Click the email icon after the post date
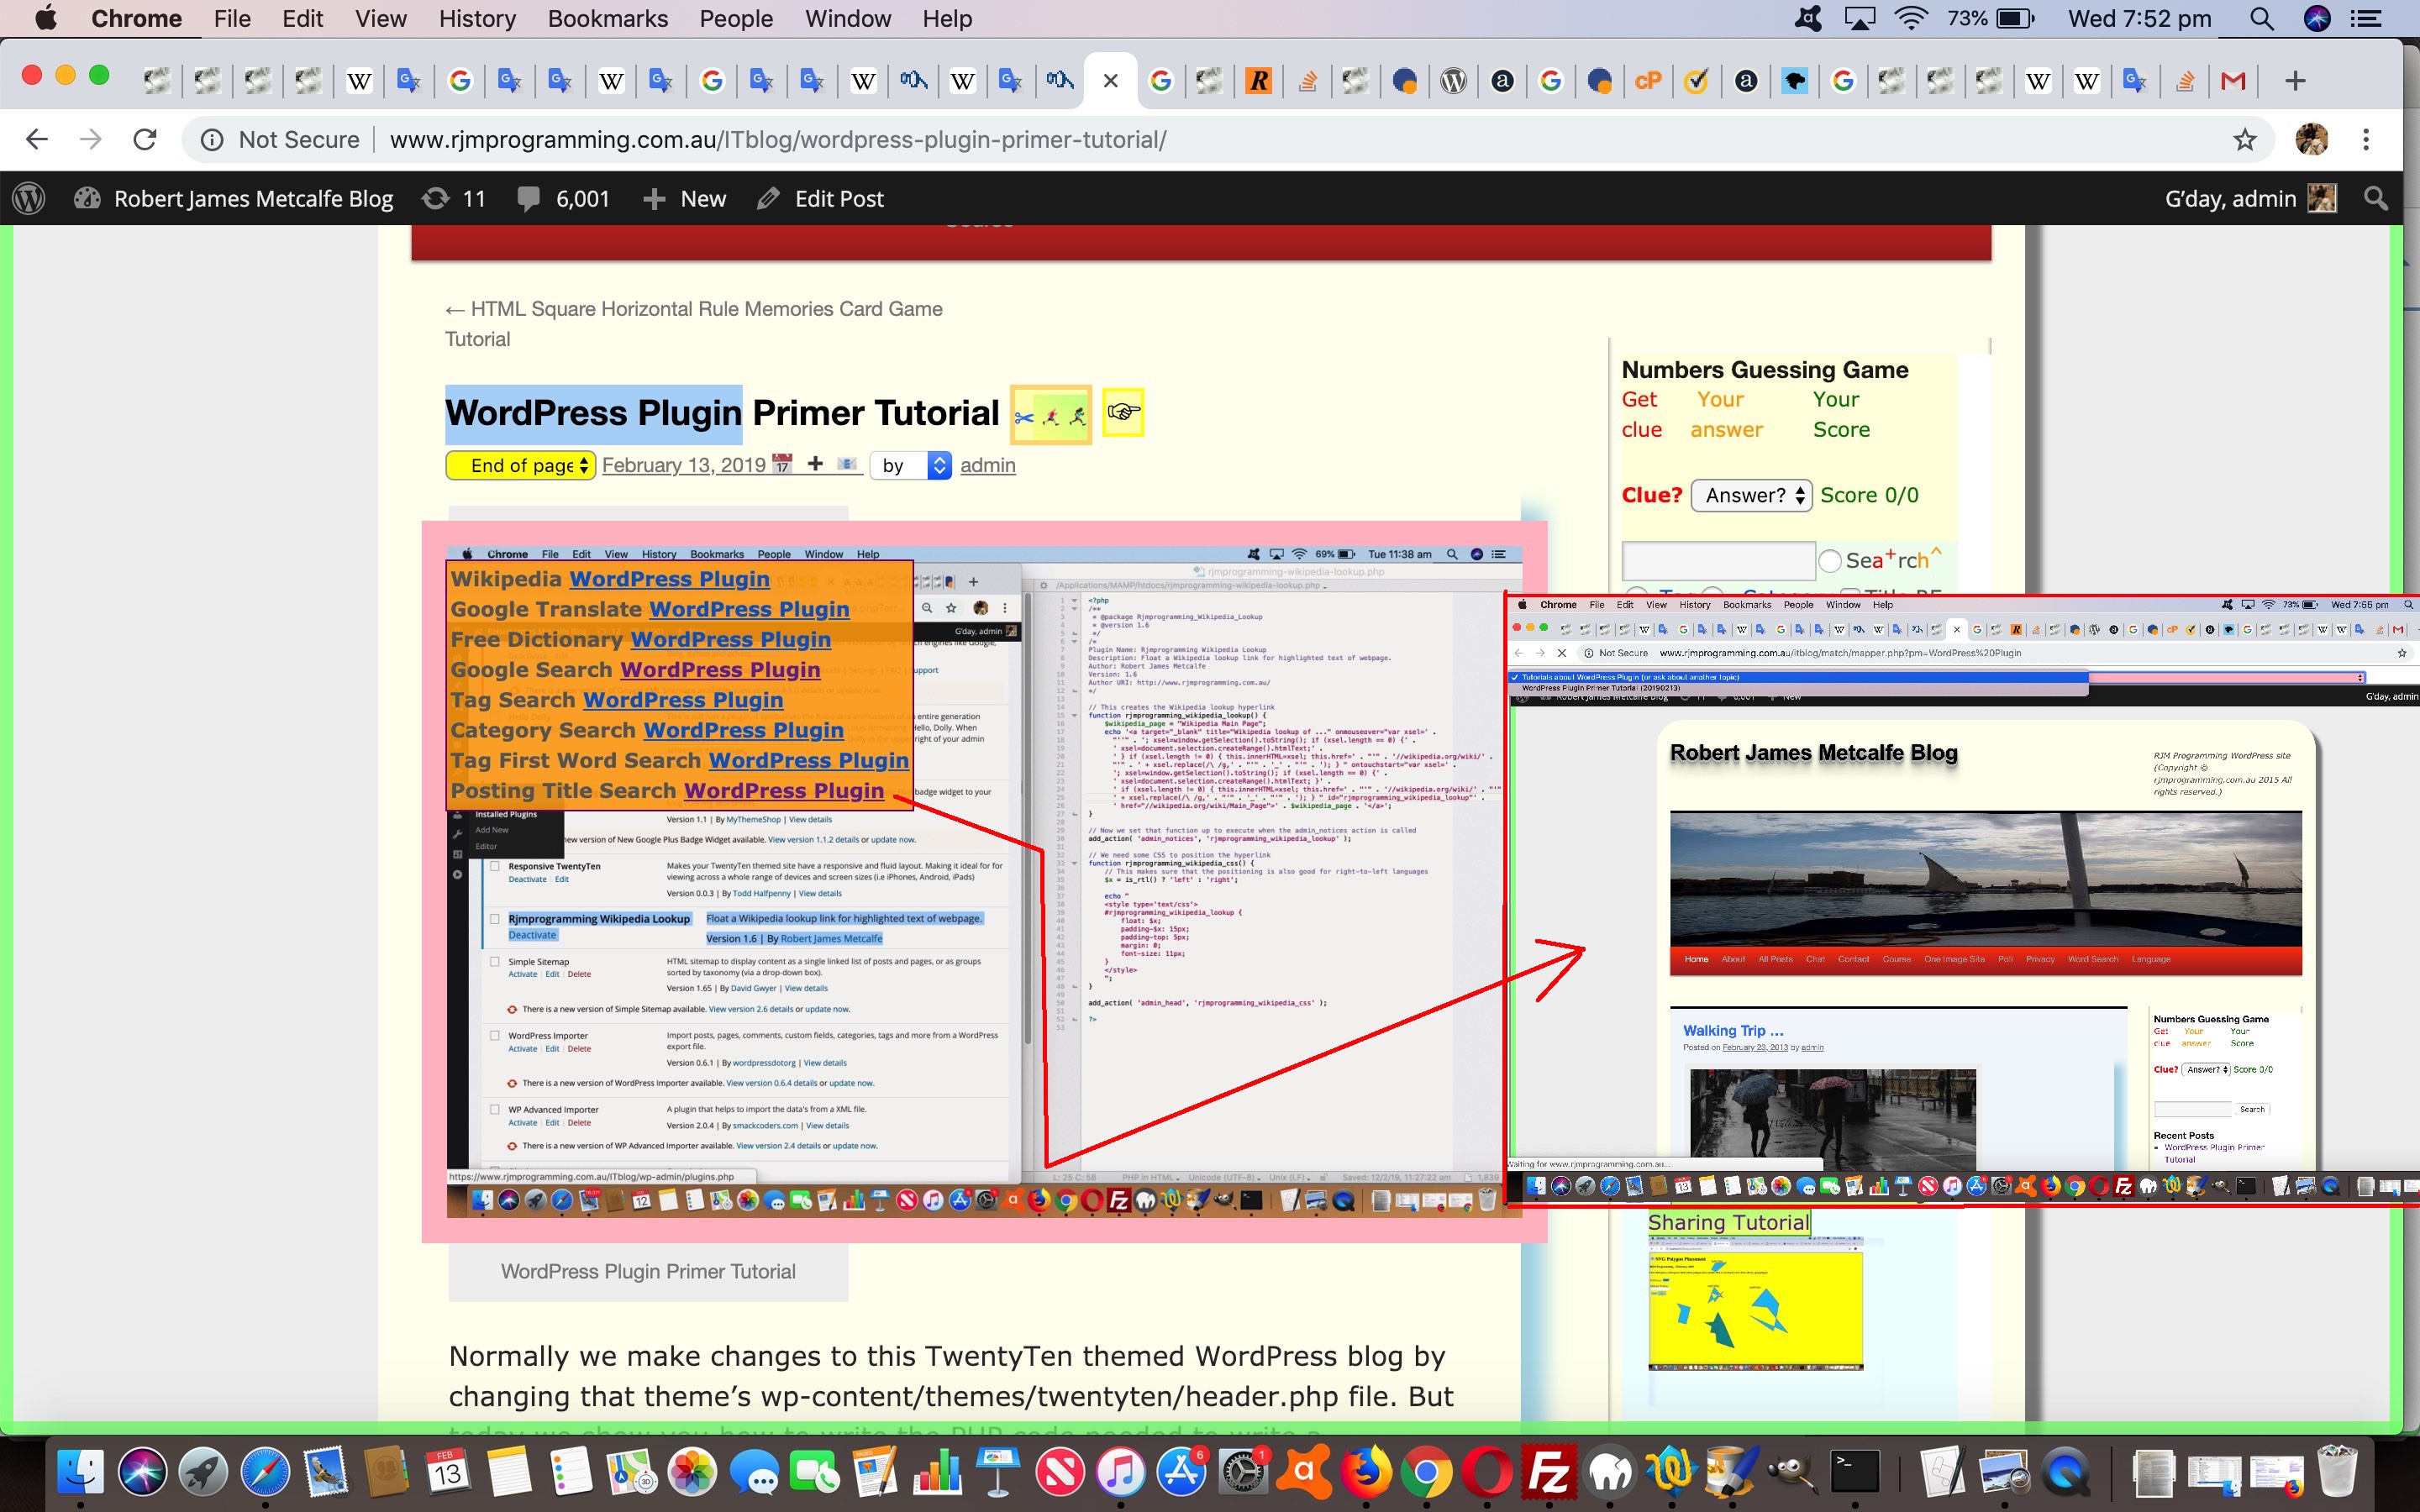 tap(847, 464)
